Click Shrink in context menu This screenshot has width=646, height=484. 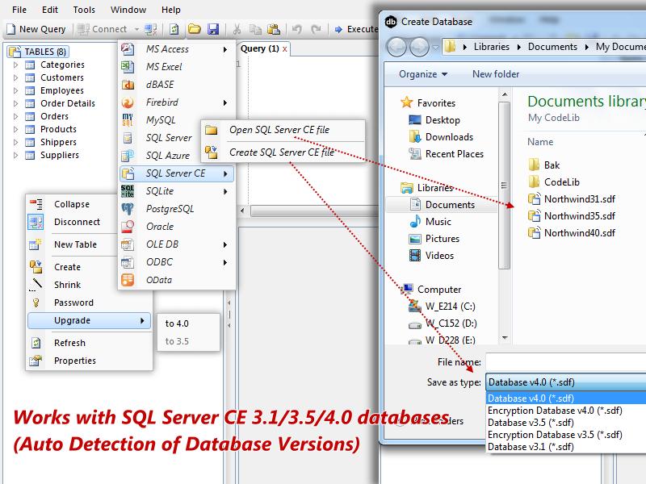[72, 285]
